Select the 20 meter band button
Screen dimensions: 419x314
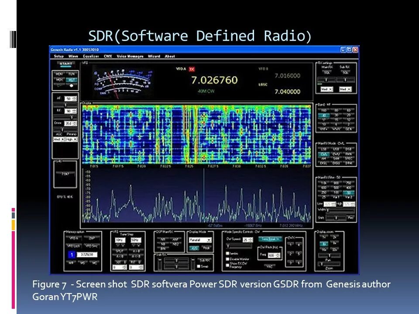point(349,115)
